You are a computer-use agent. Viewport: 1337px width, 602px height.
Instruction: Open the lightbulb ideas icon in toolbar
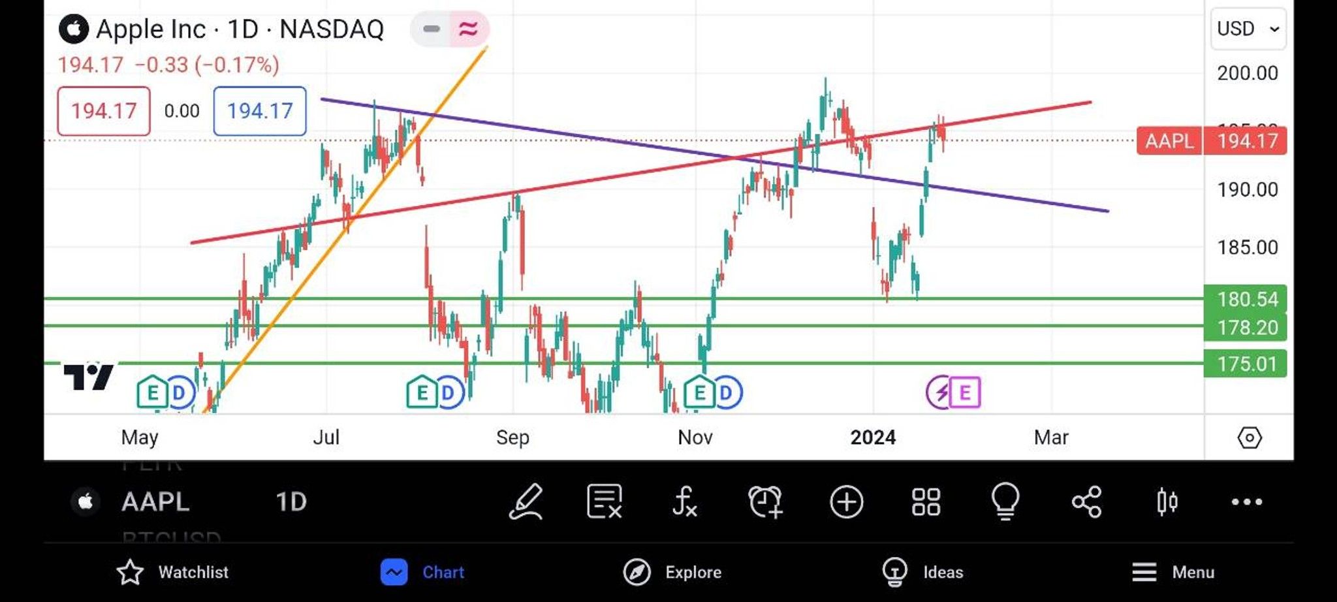(x=1005, y=501)
